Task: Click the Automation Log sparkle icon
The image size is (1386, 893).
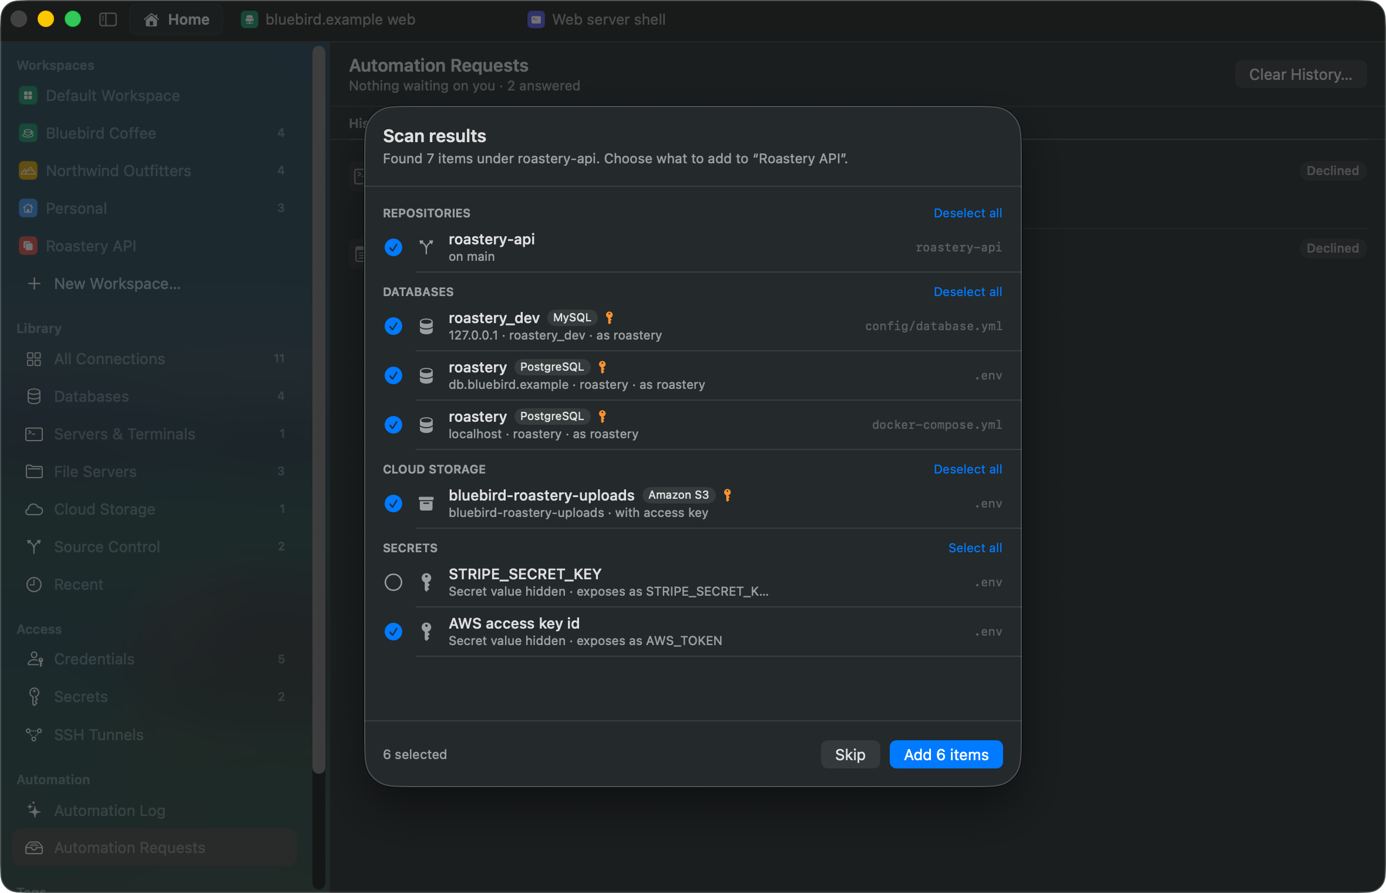Action: click(x=34, y=810)
